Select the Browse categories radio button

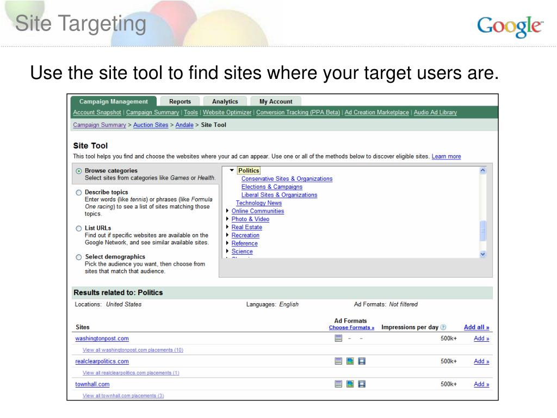coord(78,171)
